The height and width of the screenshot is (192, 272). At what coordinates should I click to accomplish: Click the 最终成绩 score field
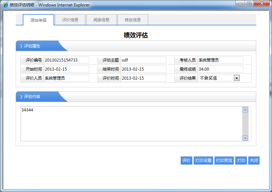tap(220, 69)
